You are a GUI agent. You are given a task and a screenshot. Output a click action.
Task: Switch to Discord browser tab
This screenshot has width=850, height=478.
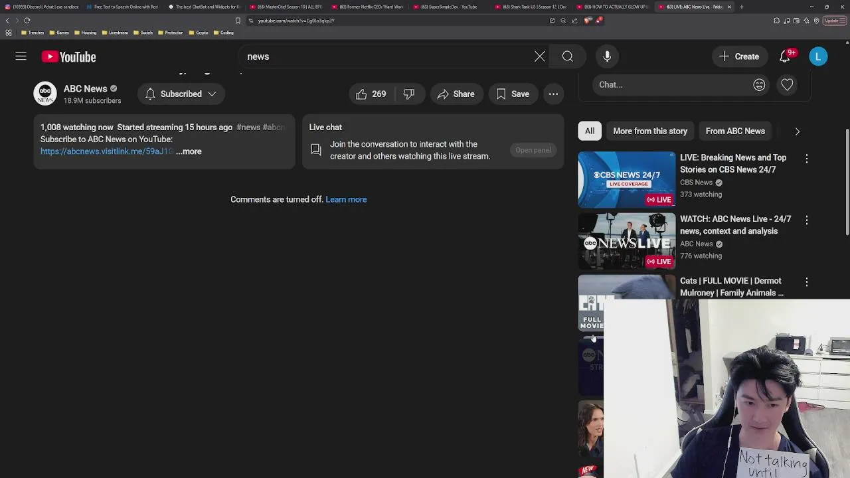pyautogui.click(x=41, y=7)
